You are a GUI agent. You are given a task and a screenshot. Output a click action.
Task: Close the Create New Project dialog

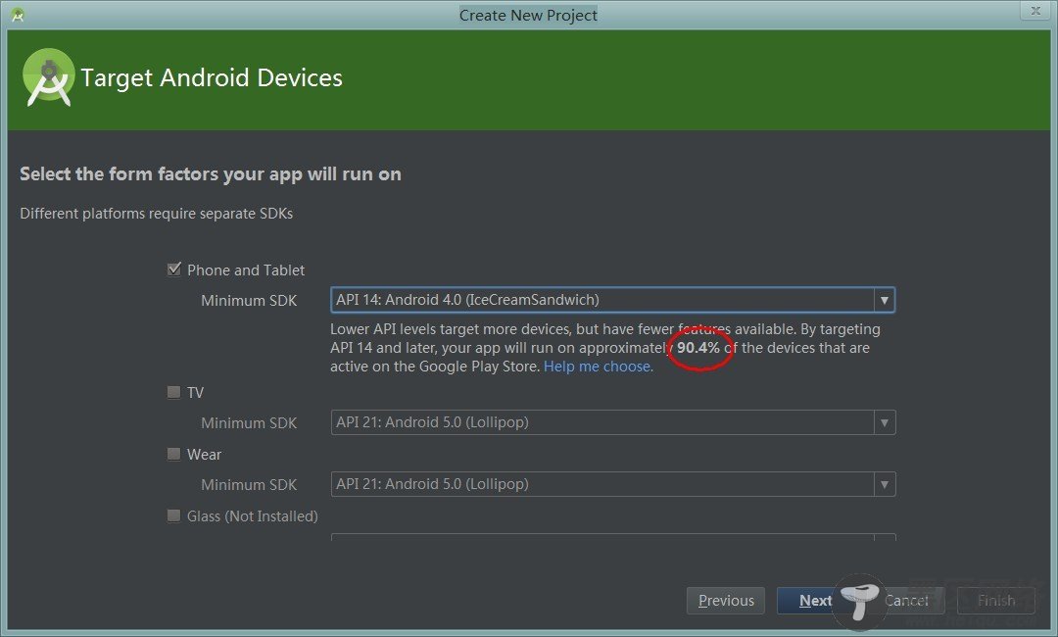pyautogui.click(x=1035, y=10)
